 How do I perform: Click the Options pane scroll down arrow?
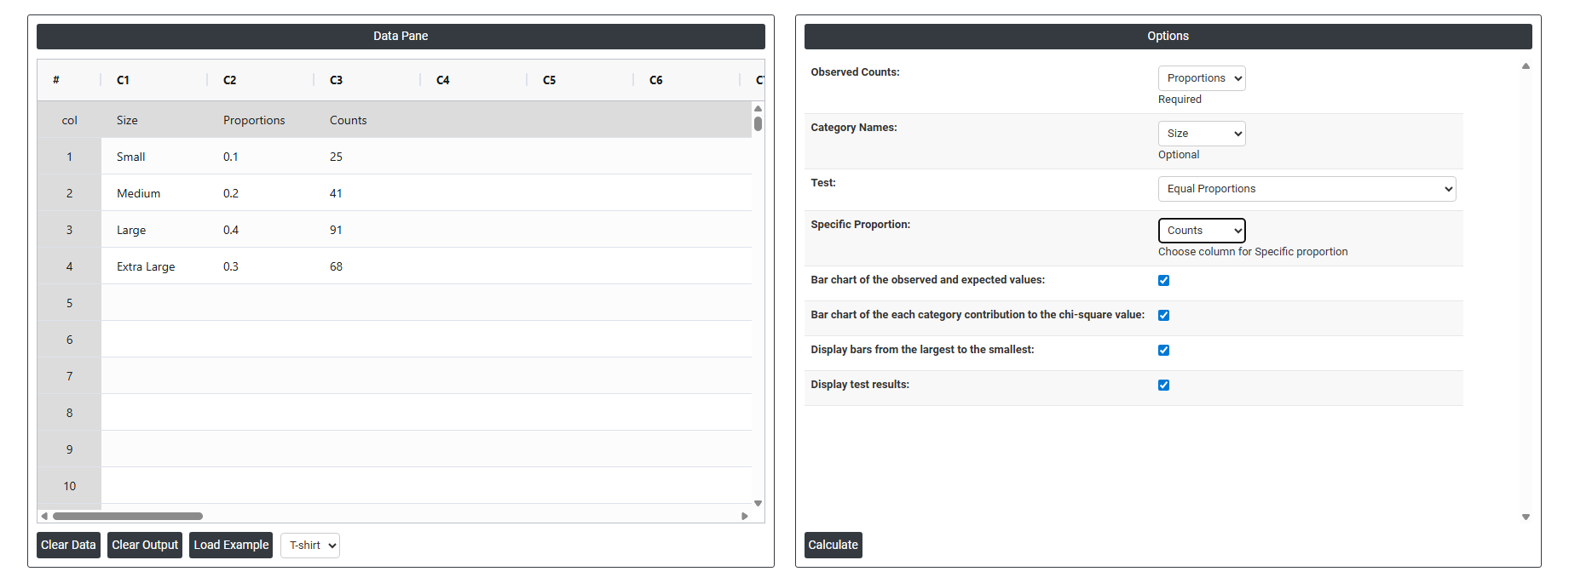point(1526,517)
